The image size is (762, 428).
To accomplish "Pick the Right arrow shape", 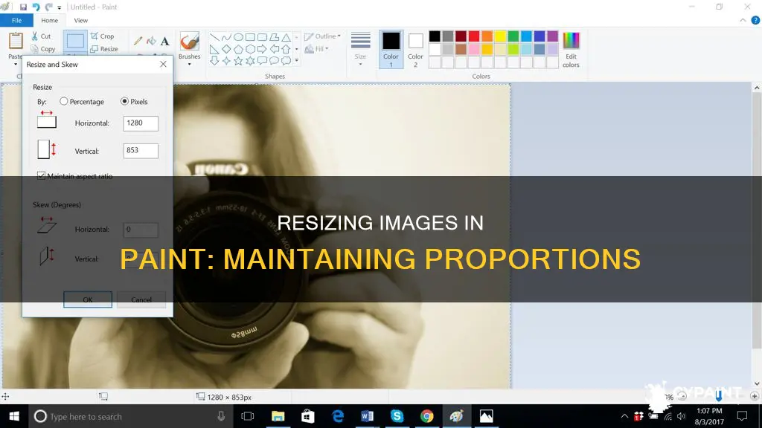I will point(262,49).
